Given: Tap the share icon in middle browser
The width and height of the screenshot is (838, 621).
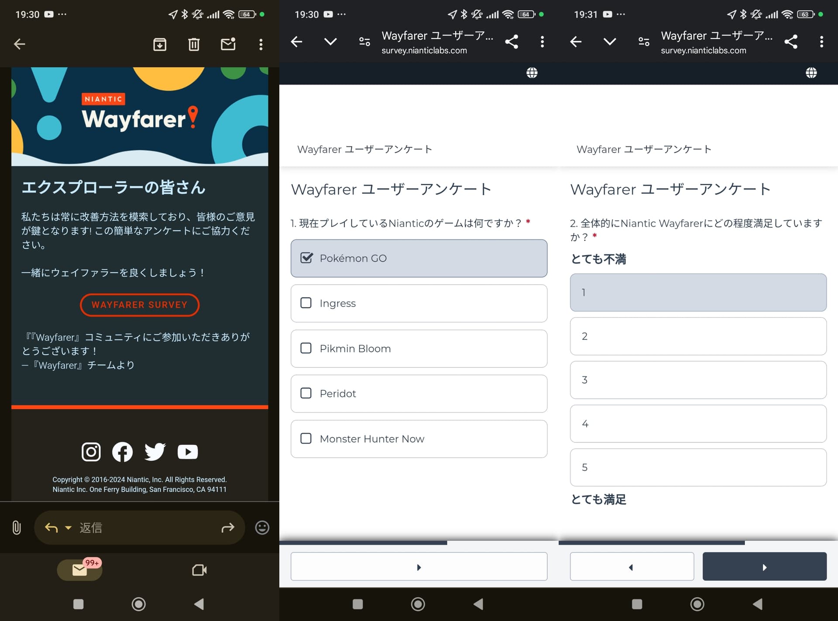Looking at the screenshot, I should pos(512,42).
